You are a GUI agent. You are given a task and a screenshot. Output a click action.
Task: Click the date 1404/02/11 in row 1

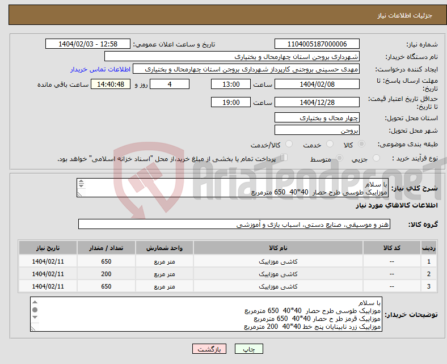(x=48, y=261)
